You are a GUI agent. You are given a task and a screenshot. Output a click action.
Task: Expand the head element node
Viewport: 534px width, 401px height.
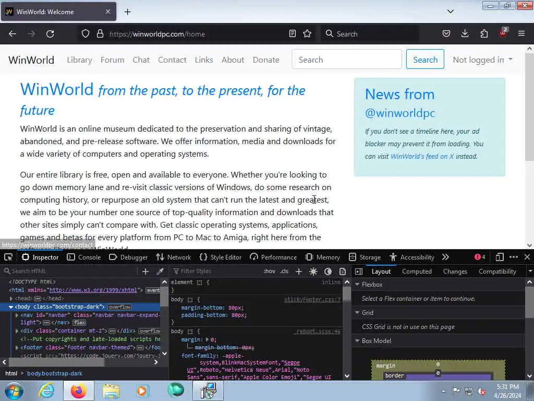coord(11,298)
